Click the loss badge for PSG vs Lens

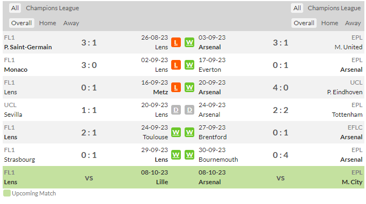pos(176,43)
